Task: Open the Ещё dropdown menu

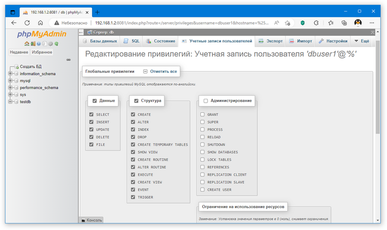Action: click(x=362, y=41)
